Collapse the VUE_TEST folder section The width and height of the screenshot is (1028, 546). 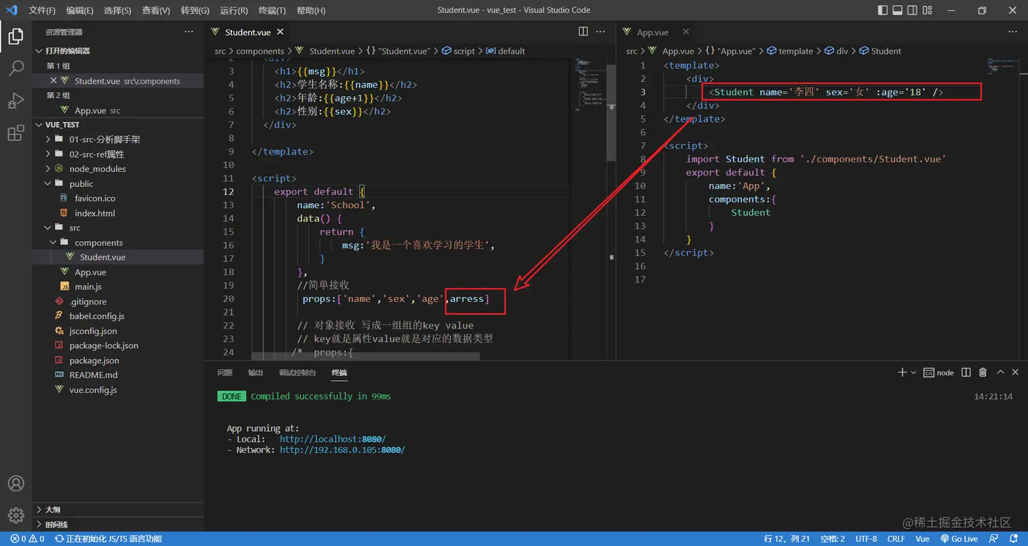(x=38, y=125)
